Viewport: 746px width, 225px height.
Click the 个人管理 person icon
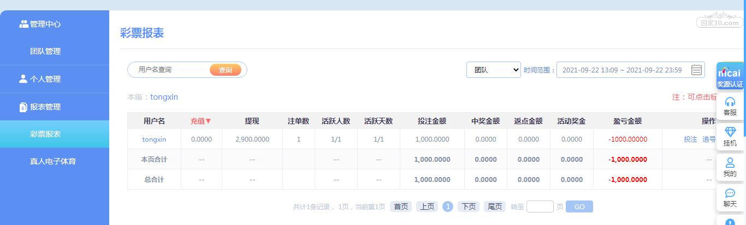coord(23,79)
